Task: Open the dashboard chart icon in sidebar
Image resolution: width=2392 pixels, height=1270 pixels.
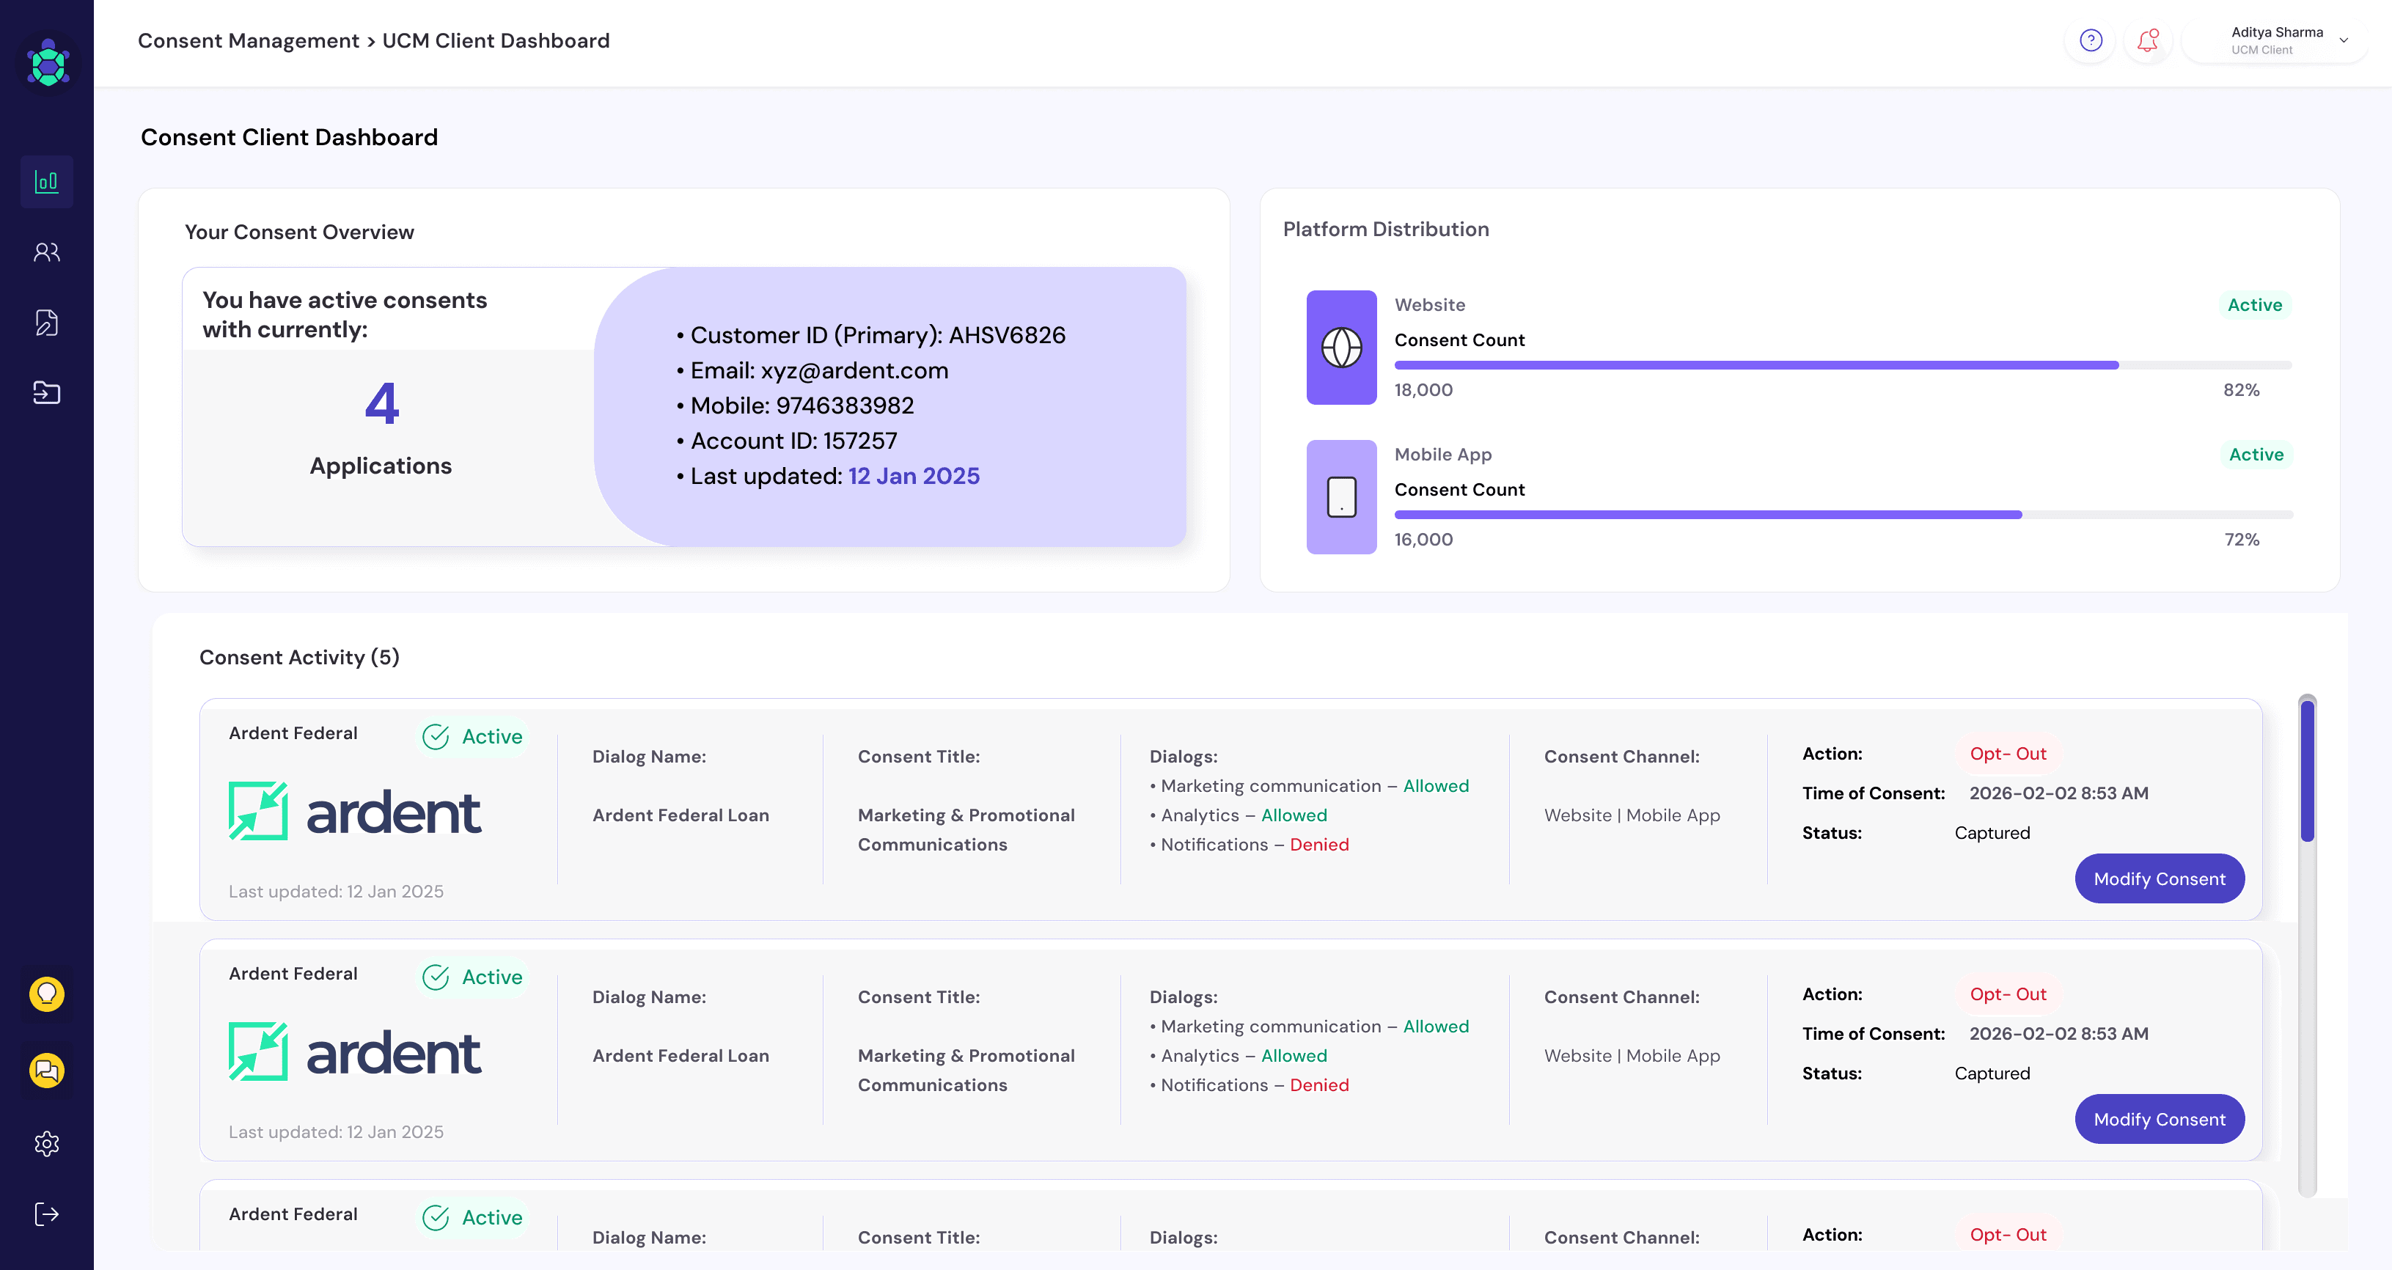Action: coord(46,182)
